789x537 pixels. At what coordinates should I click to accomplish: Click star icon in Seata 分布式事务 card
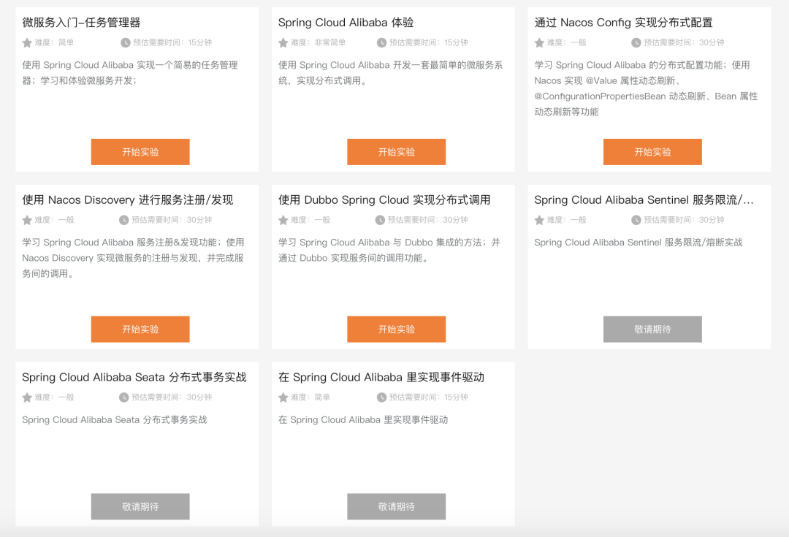coord(27,397)
